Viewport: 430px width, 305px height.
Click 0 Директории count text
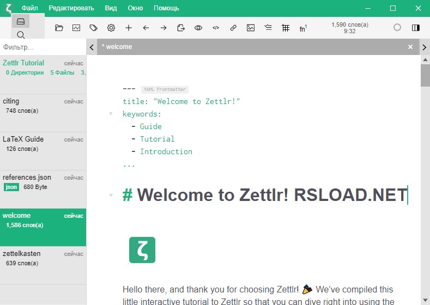[x=25, y=72]
